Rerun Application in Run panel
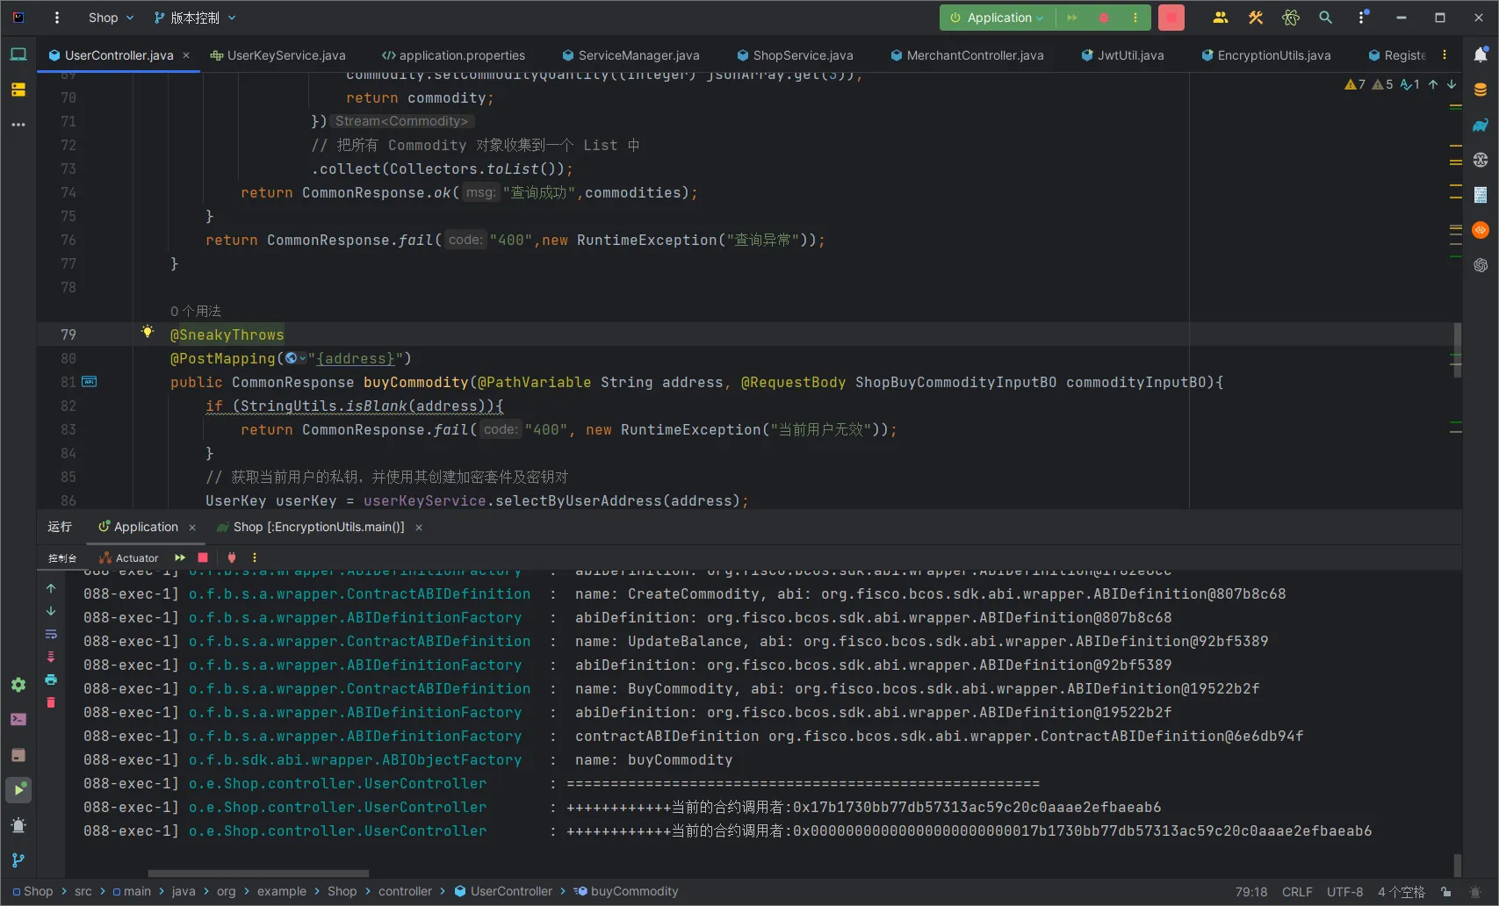 (180, 557)
